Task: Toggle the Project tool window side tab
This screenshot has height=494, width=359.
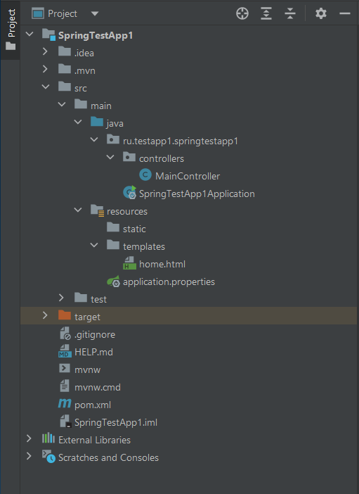Action: (11, 30)
